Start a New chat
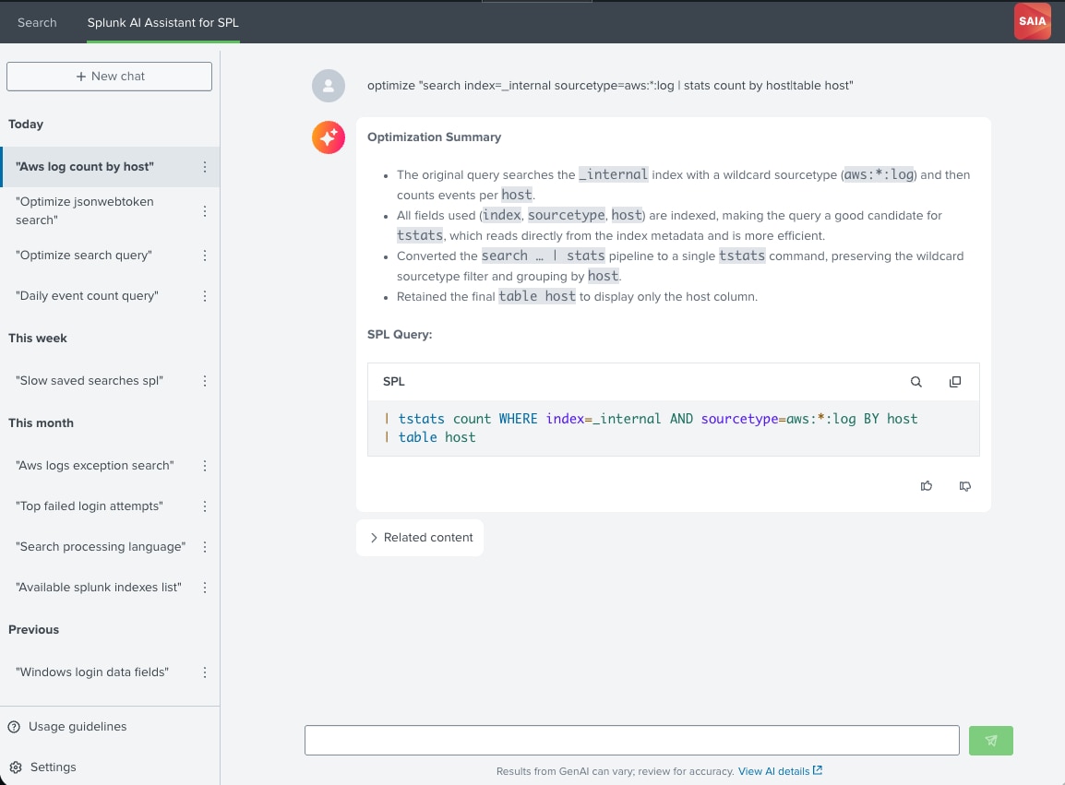This screenshot has width=1065, height=785. tap(109, 77)
